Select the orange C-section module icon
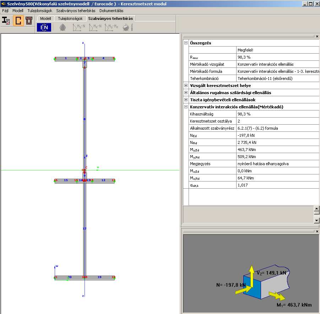Viewport: 320px width, 314px height. (x=18, y=21)
